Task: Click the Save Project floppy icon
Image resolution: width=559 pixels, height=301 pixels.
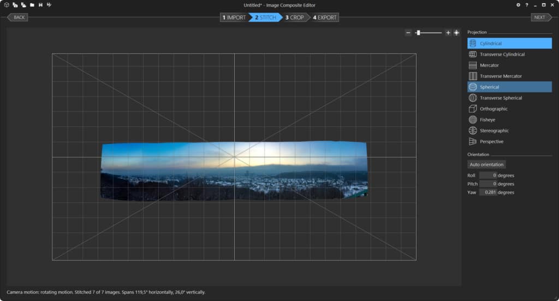Action: 40,5
